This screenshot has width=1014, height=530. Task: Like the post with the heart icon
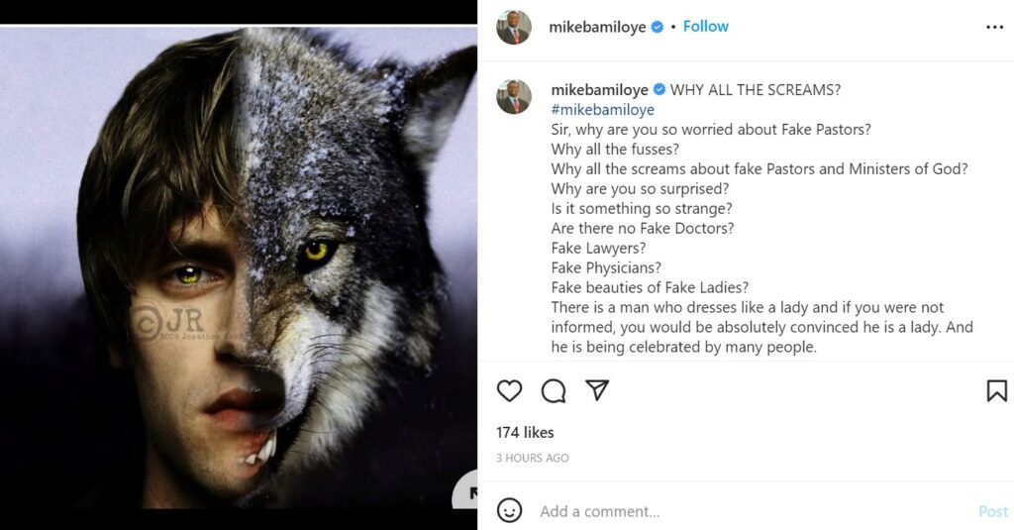pyautogui.click(x=509, y=391)
